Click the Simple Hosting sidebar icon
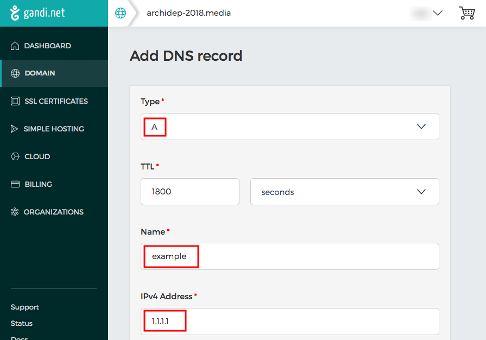This screenshot has width=486, height=340. 15,129
